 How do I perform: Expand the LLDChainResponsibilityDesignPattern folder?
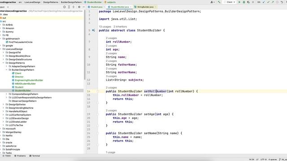click(x=6, y=97)
